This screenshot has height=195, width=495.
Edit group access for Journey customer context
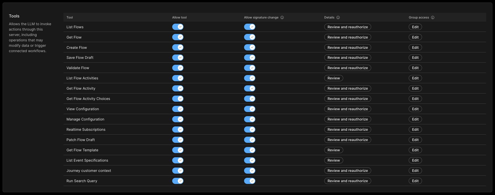[x=415, y=171]
